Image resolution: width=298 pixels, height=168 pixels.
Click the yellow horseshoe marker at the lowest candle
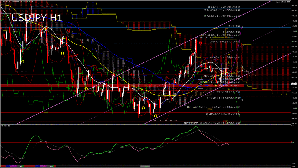pyautogui.click(x=156, y=116)
